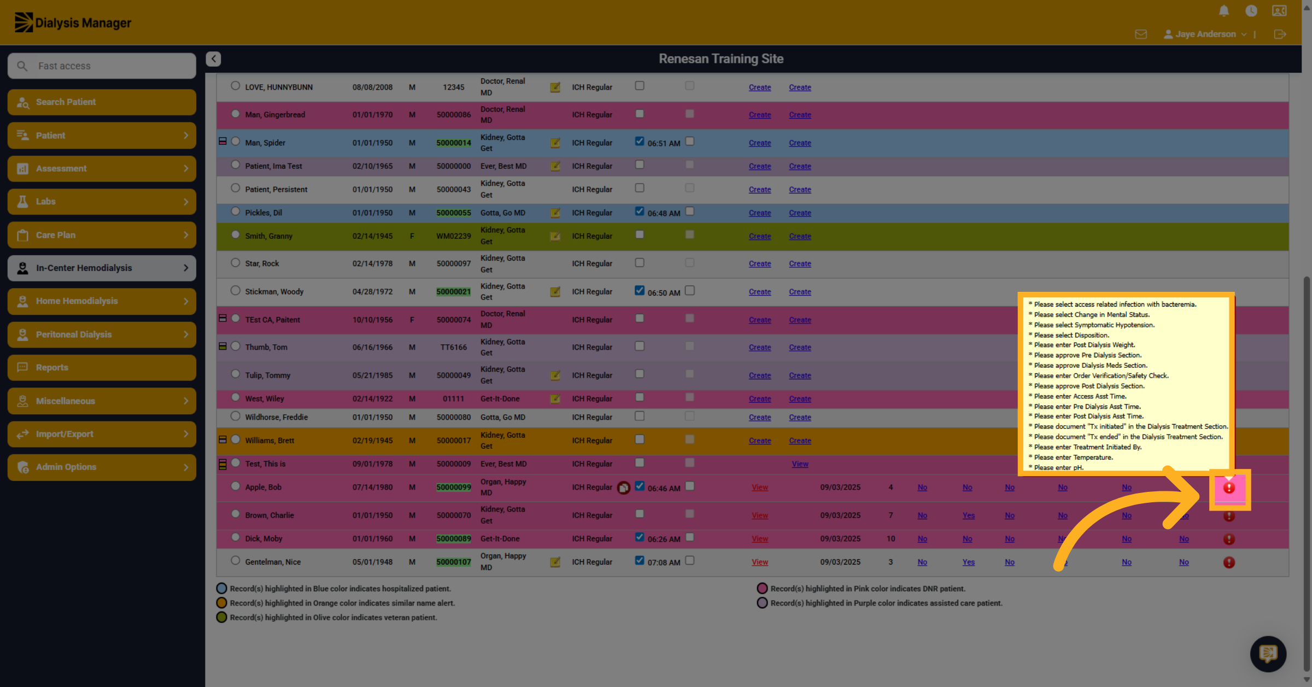Screen dimensions: 1312x687
Task: Open the Jaye Anderson user dropdown
Action: [x=1205, y=34]
